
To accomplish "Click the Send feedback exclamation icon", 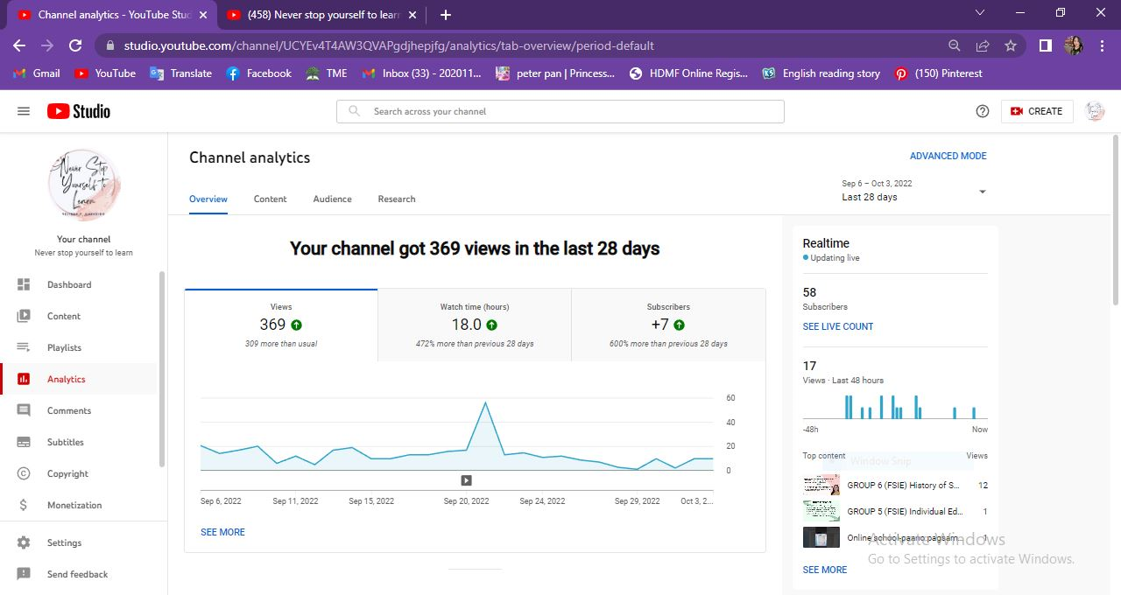I will click(x=24, y=574).
